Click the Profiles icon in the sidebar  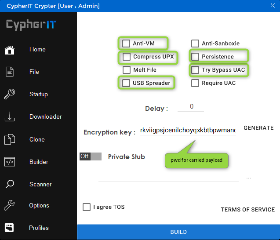pos(10,228)
